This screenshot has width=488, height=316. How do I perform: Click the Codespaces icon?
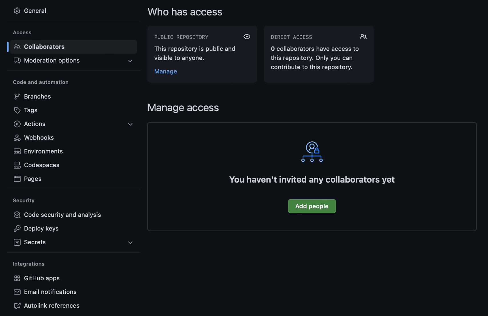click(x=17, y=165)
